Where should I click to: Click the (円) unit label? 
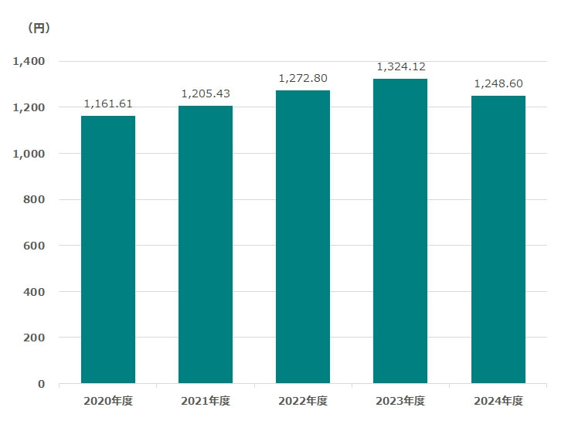point(39,28)
